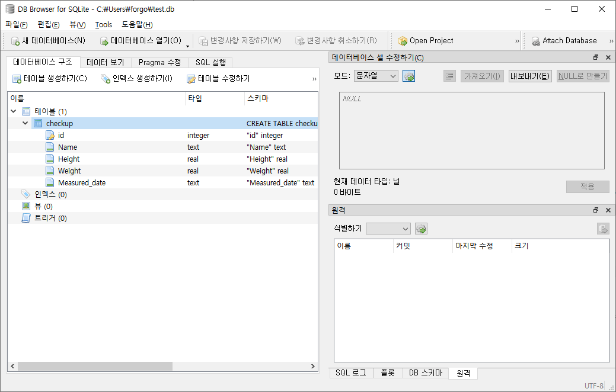Click the checkup table icon

(38, 123)
